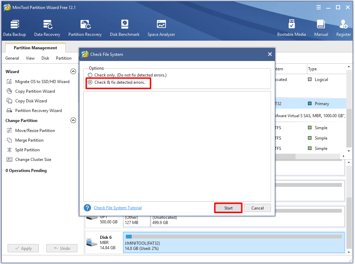Collapse the Wizard section

[x=73, y=71]
